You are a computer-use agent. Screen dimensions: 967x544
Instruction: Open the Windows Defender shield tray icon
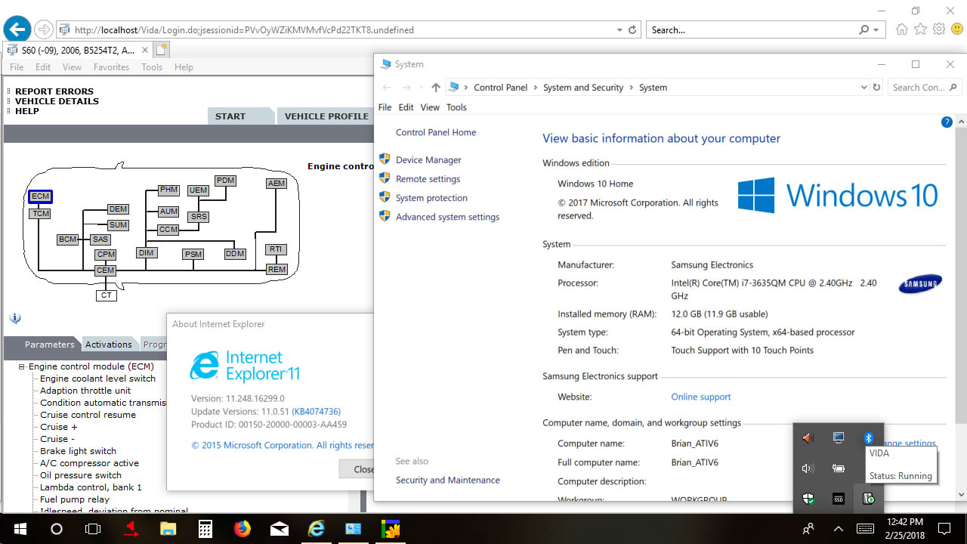point(808,499)
